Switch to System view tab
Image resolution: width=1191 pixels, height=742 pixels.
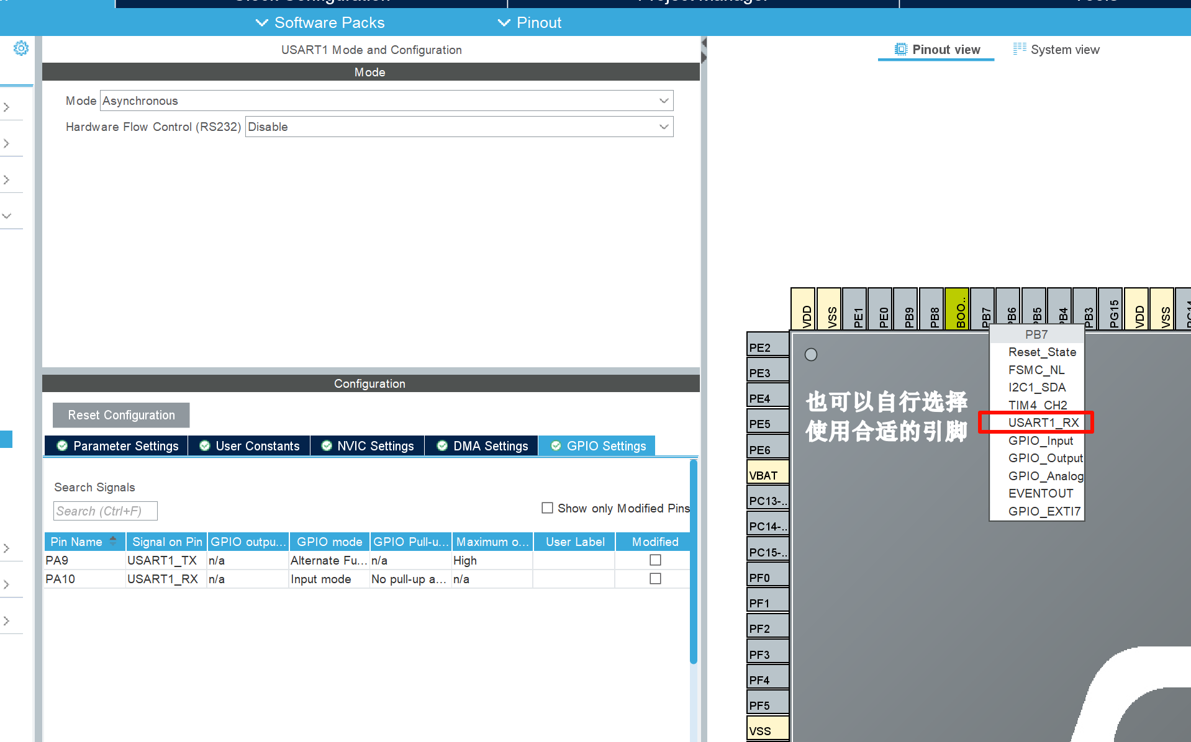point(1056,50)
